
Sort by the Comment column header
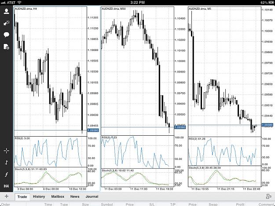click(266, 204)
